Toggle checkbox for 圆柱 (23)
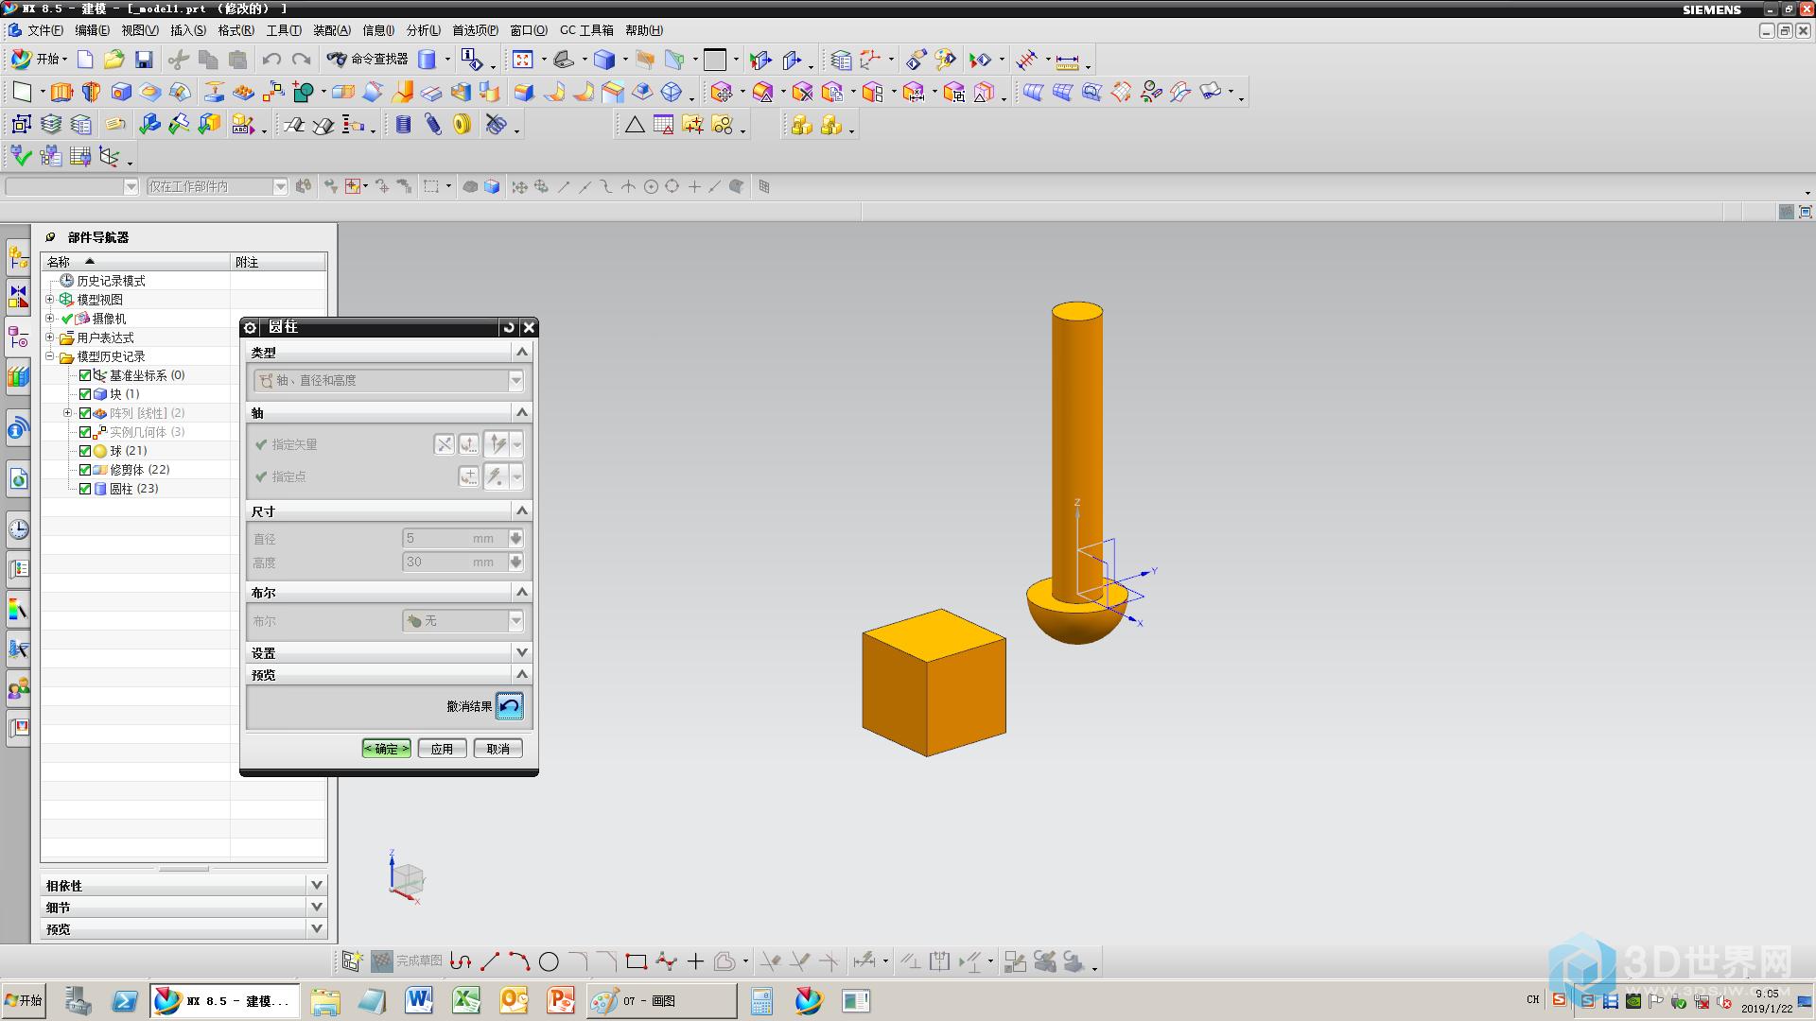This screenshot has height=1021, width=1816. pos(85,489)
